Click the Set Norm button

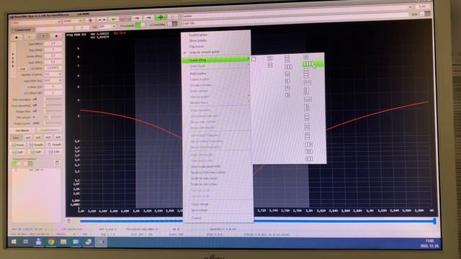click(22, 130)
